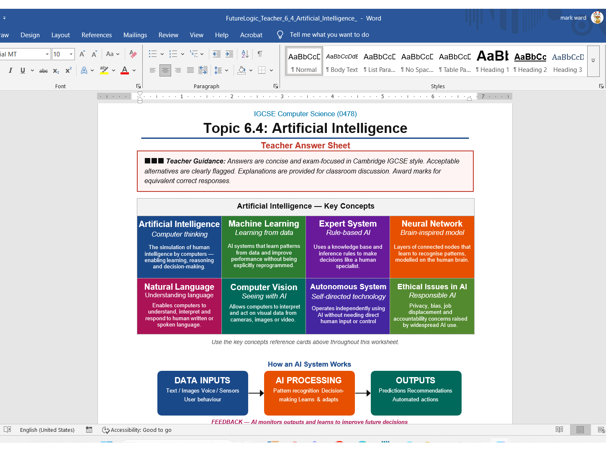Expand font color dropdown arrow
This screenshot has height=454, width=606.
[134, 71]
